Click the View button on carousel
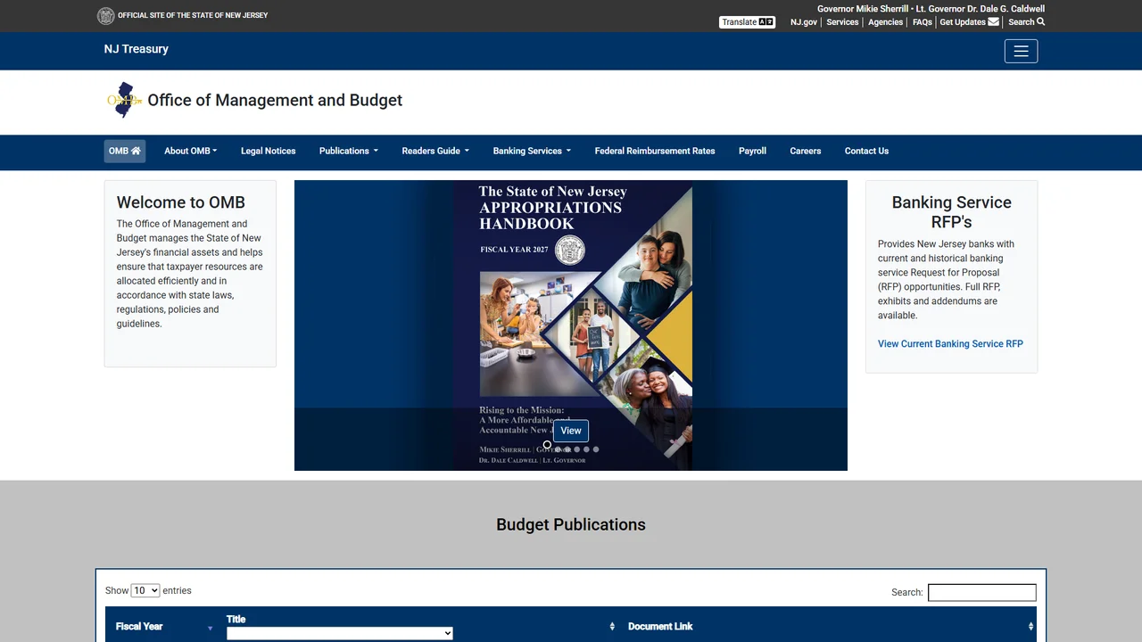Screen dimensions: 1142x642 [571, 431]
